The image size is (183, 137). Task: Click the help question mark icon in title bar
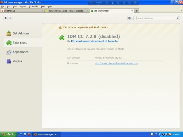(130, 3)
